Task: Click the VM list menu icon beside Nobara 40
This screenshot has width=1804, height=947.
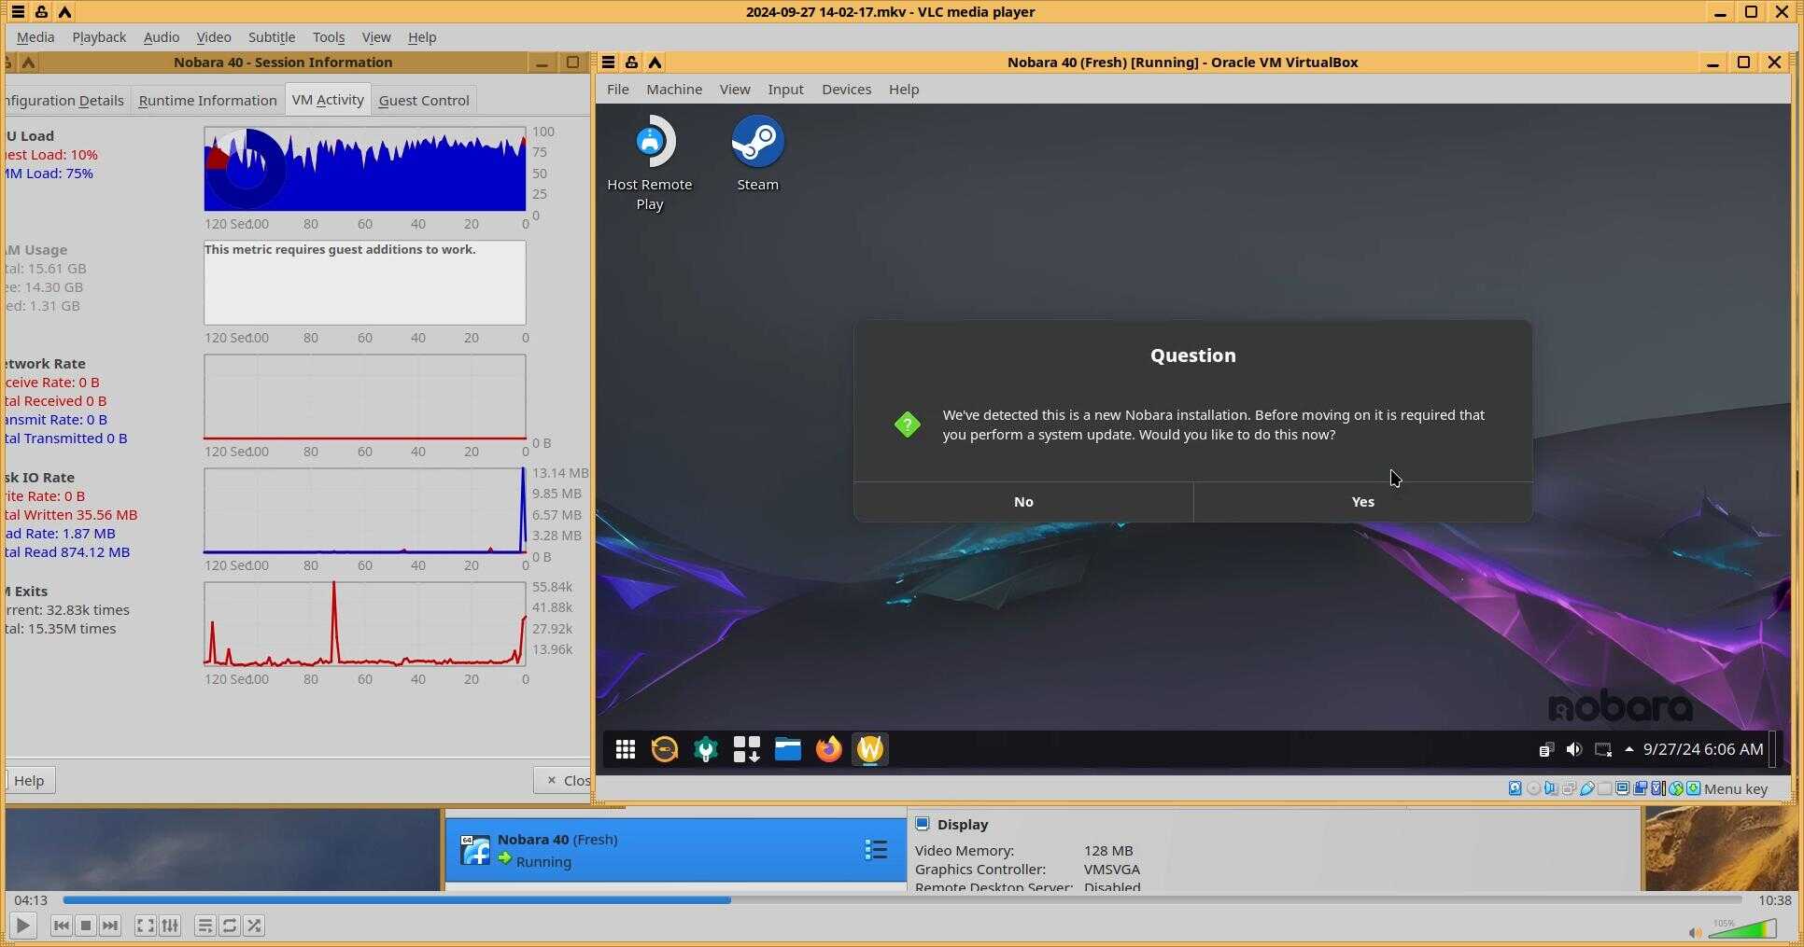Action: tap(875, 849)
